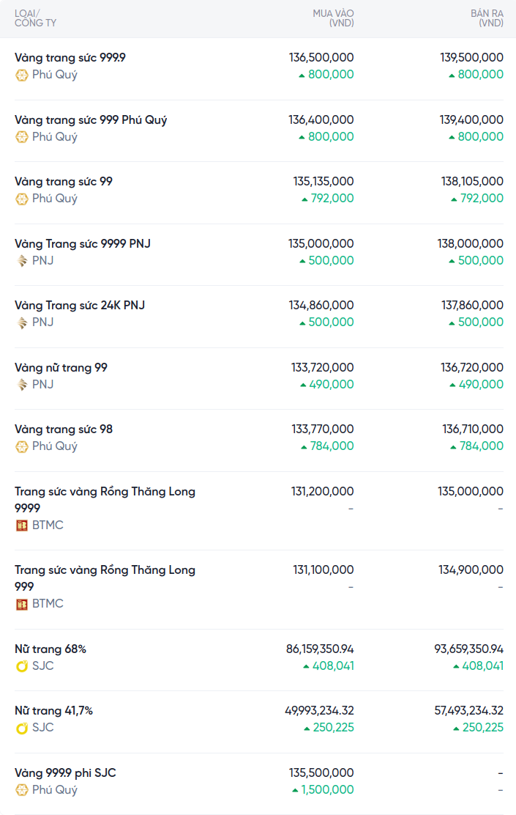Click the MUA VÀO (VND) column header
The width and height of the screenshot is (516, 815).
333,18
